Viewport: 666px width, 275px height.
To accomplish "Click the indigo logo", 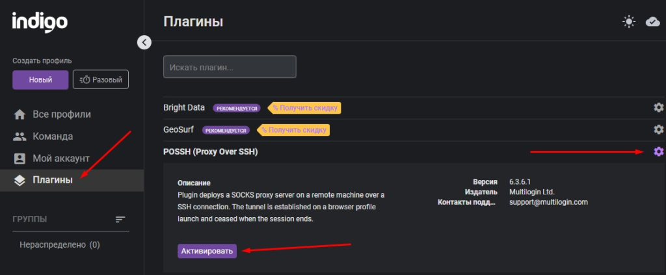I will tap(40, 21).
